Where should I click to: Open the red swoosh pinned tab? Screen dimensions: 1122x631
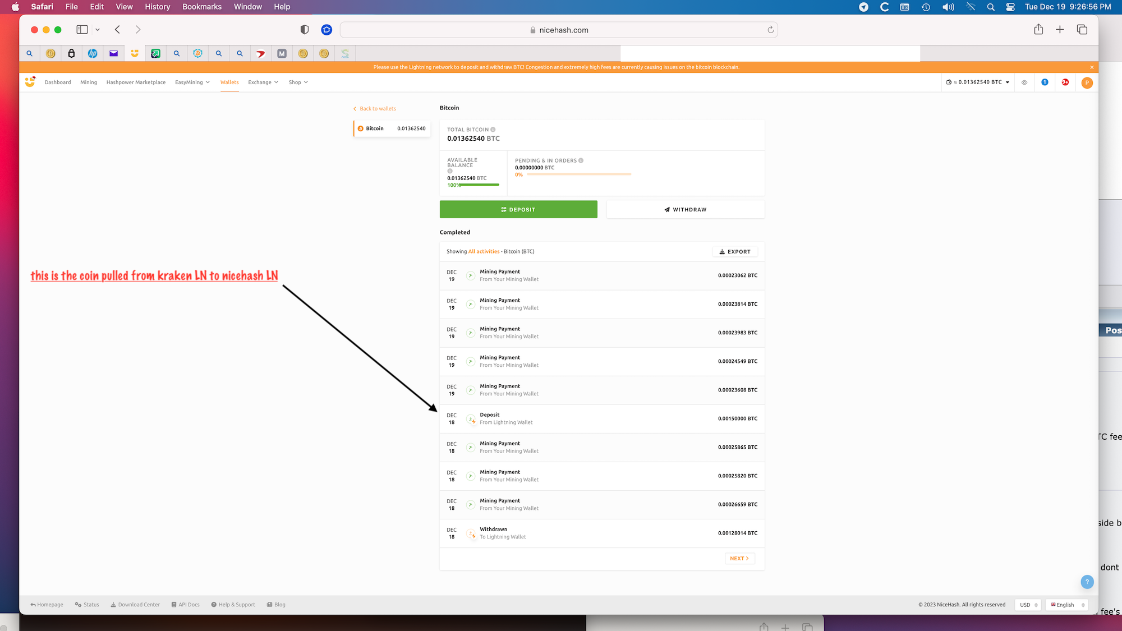click(x=261, y=53)
